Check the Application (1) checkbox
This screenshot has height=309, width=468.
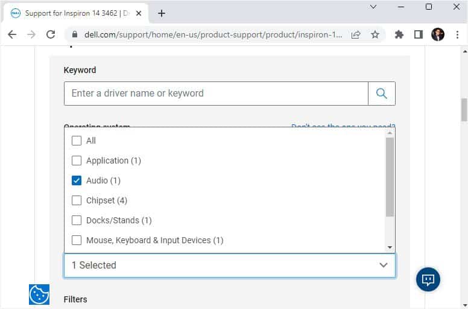tap(77, 161)
